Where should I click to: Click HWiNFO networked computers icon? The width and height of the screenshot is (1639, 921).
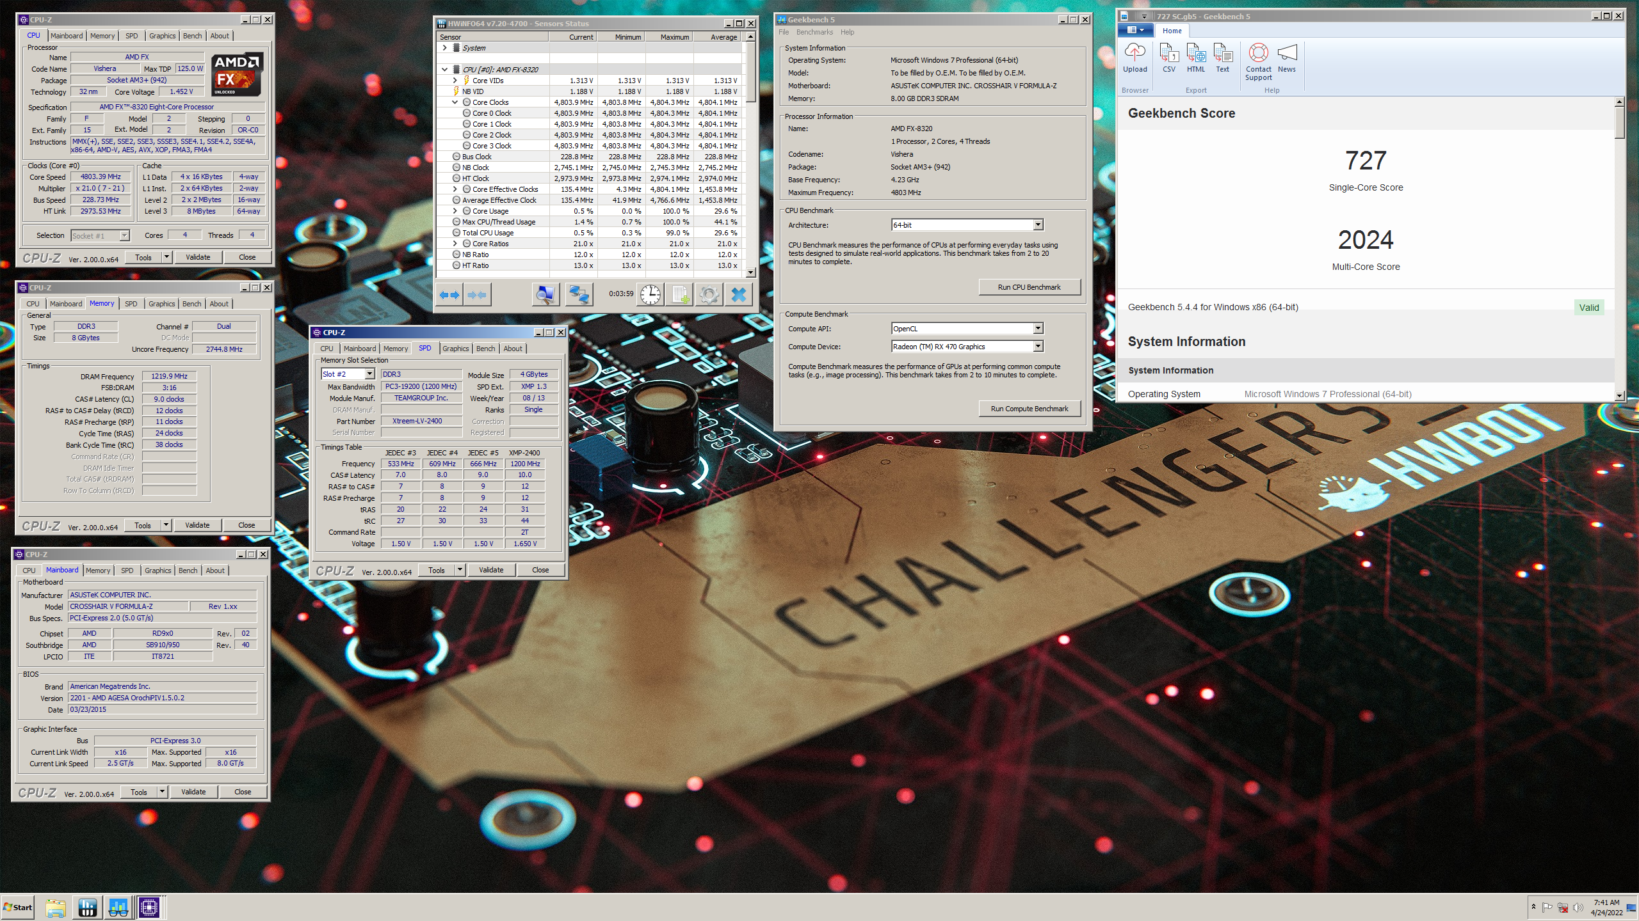[579, 294]
